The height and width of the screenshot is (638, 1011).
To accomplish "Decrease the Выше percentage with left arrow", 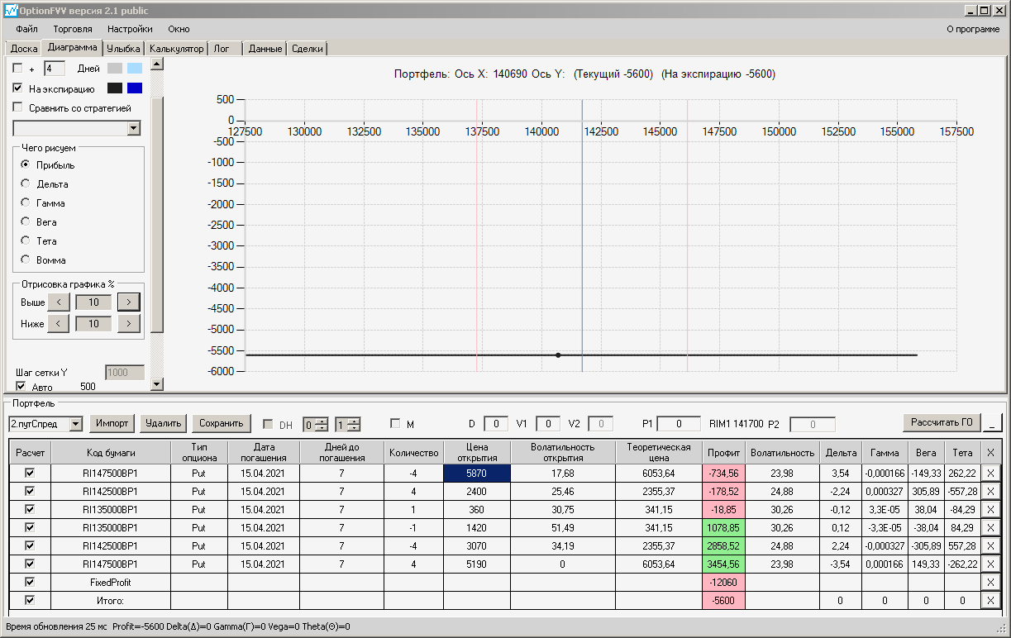I will pos(58,302).
